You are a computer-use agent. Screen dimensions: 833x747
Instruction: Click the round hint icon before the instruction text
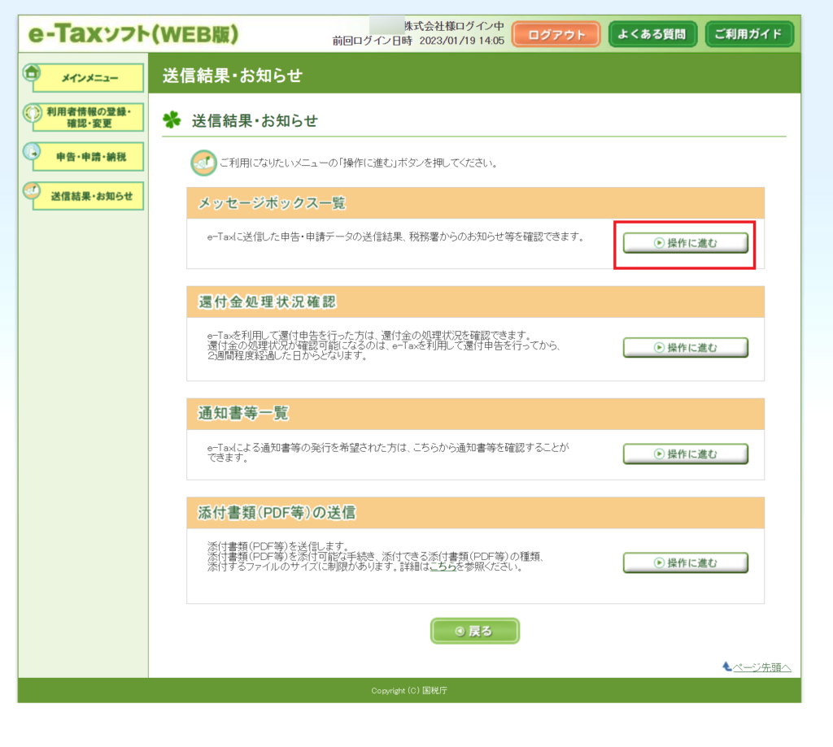[x=203, y=163]
